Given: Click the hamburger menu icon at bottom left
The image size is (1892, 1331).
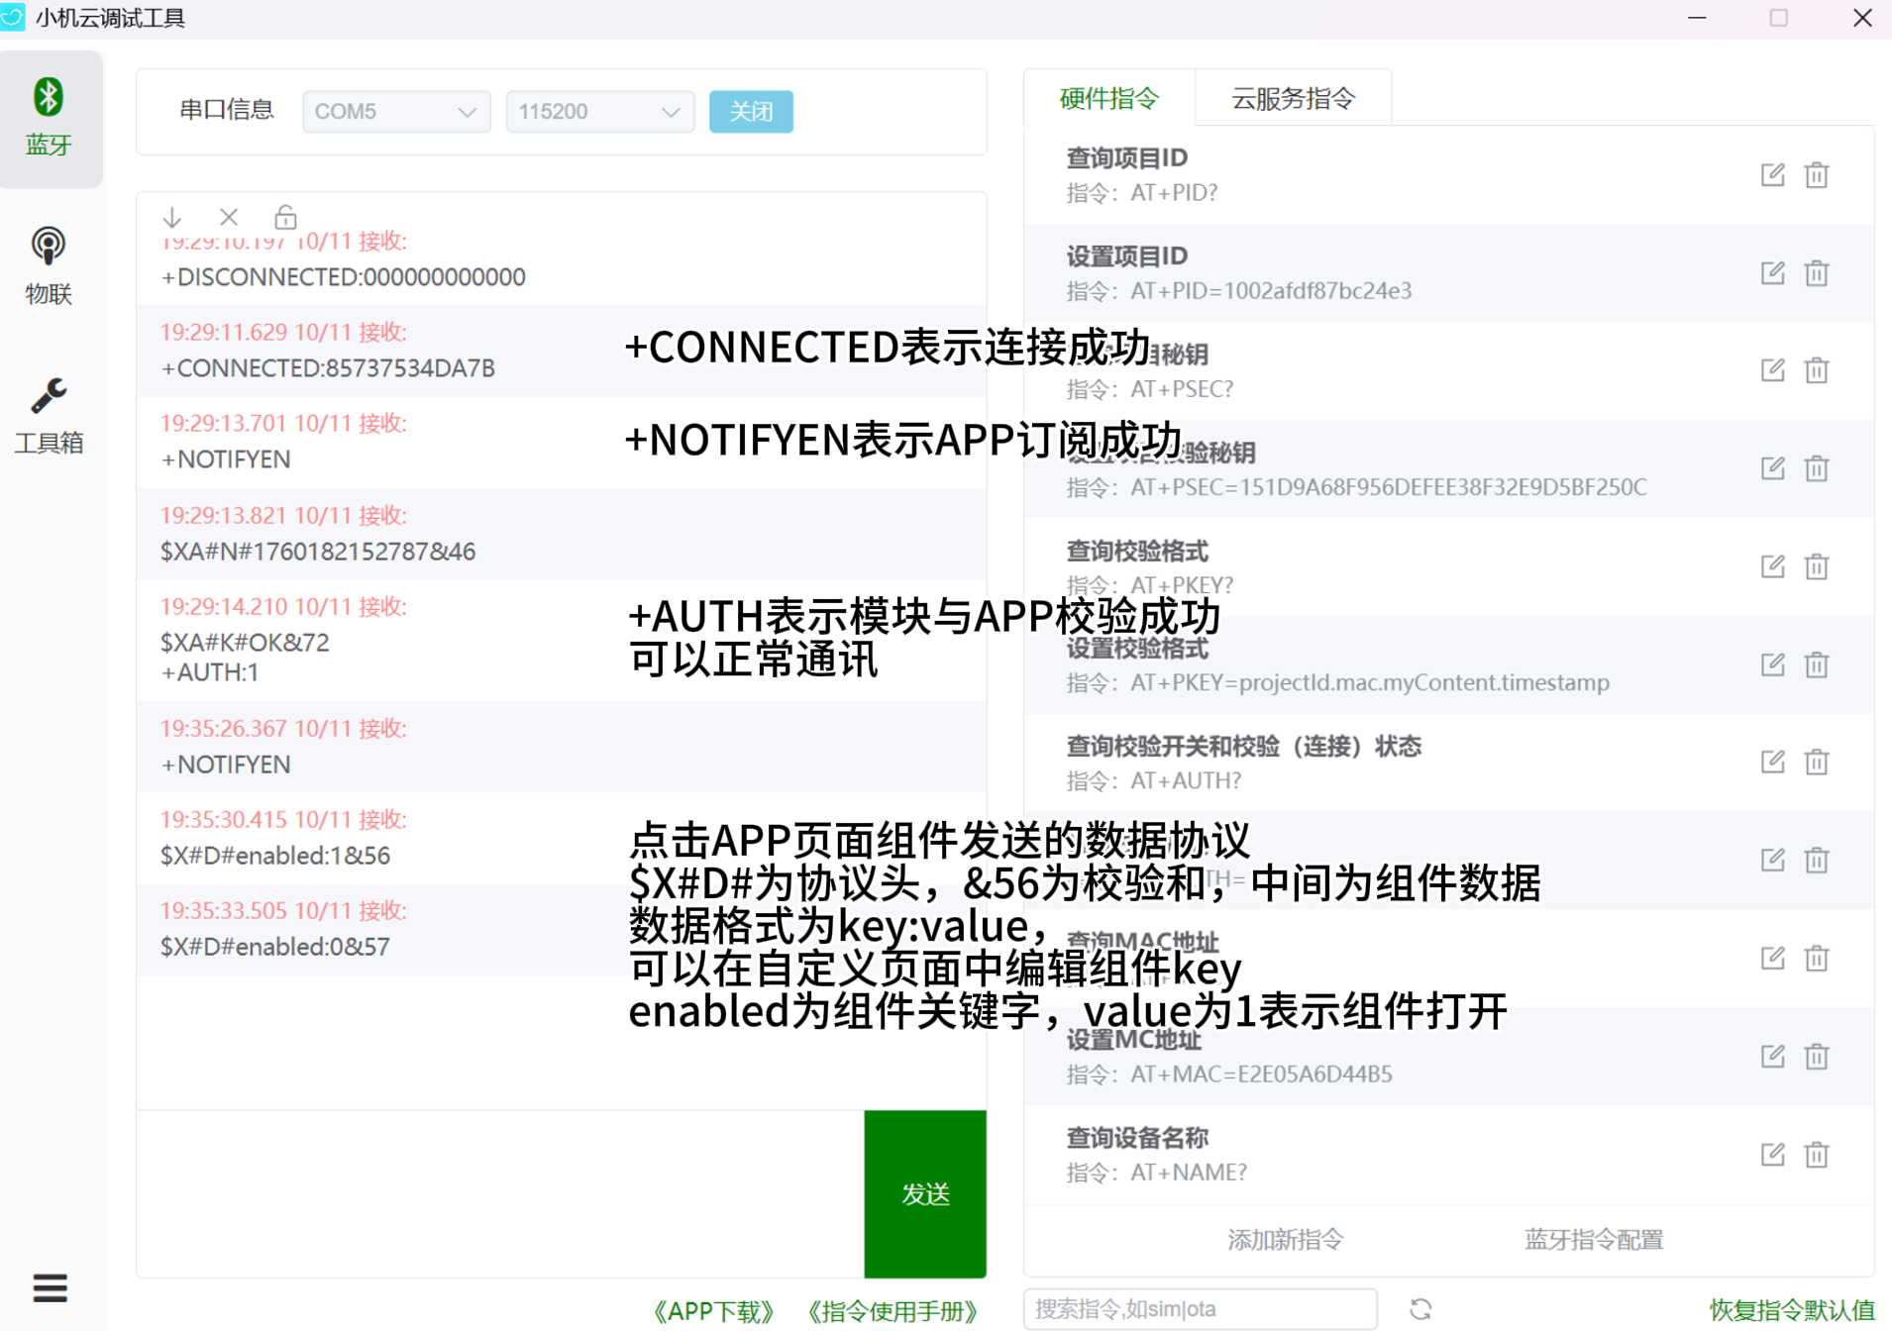Looking at the screenshot, I should (50, 1287).
